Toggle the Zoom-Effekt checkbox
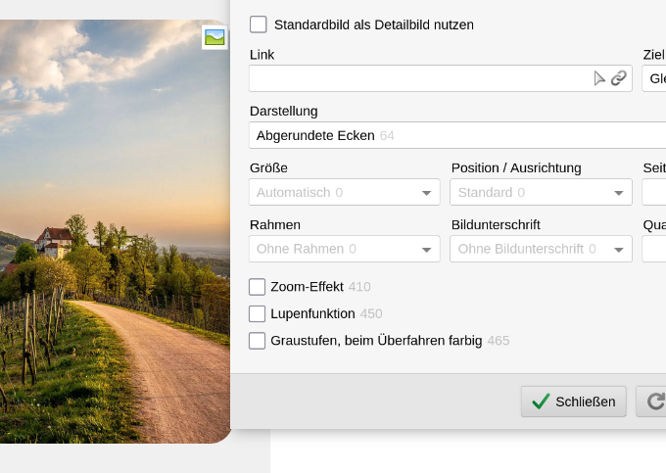This screenshot has height=473, width=666. [x=258, y=287]
